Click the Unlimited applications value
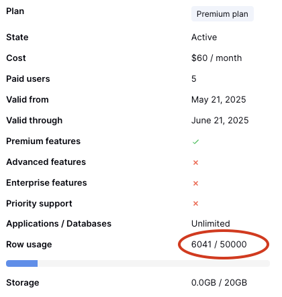 pyautogui.click(x=211, y=223)
